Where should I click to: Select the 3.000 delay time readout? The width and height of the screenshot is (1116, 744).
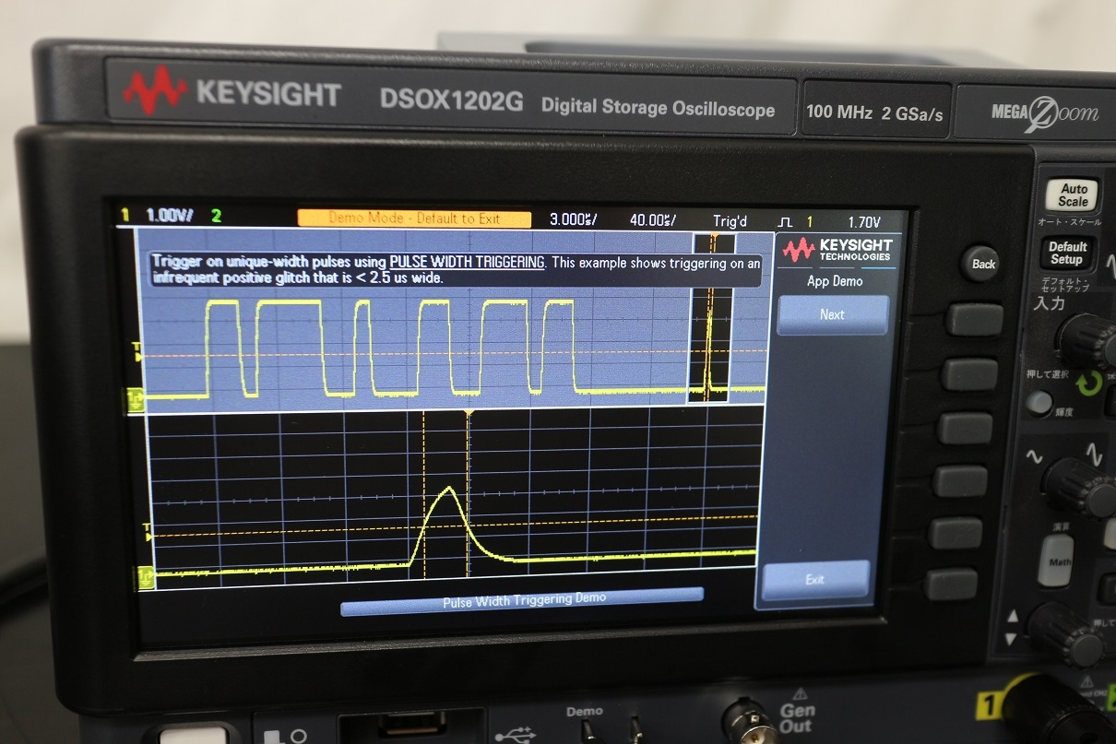pyautogui.click(x=573, y=219)
